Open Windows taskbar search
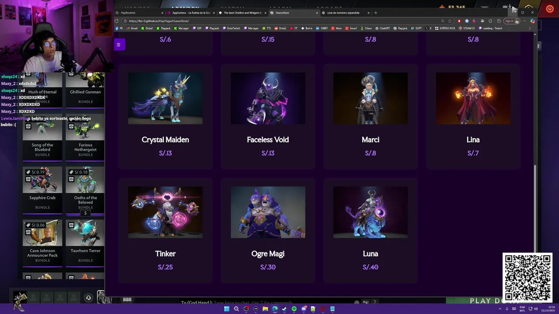The height and width of the screenshot is (314, 559). (236, 309)
